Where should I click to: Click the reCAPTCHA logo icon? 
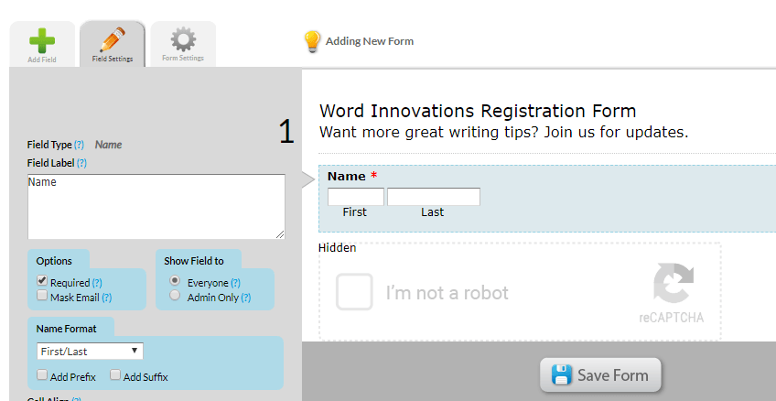point(674,282)
